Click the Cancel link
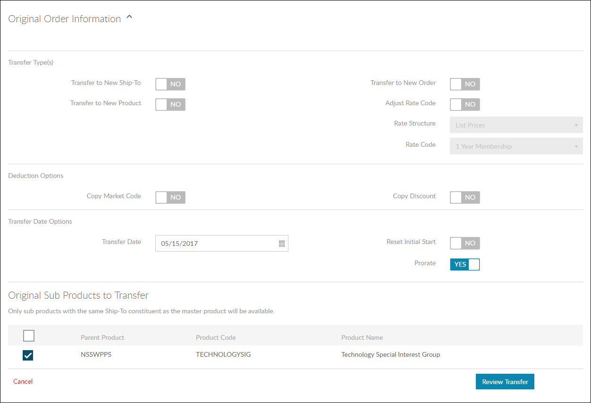 pyautogui.click(x=23, y=381)
